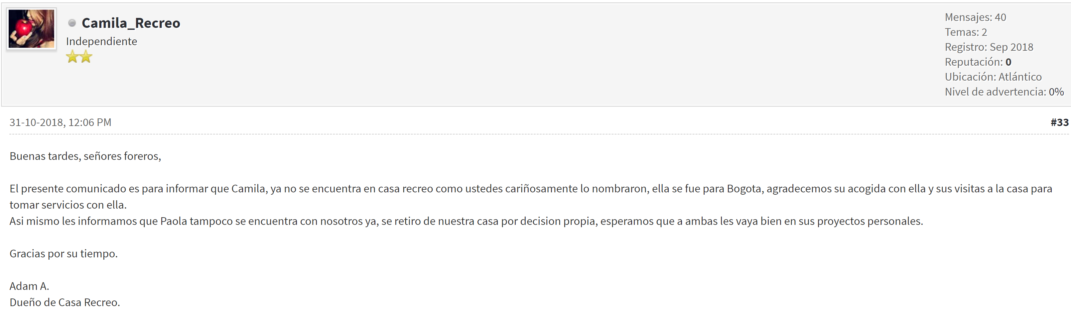Click the first gold star icon

tap(72, 56)
